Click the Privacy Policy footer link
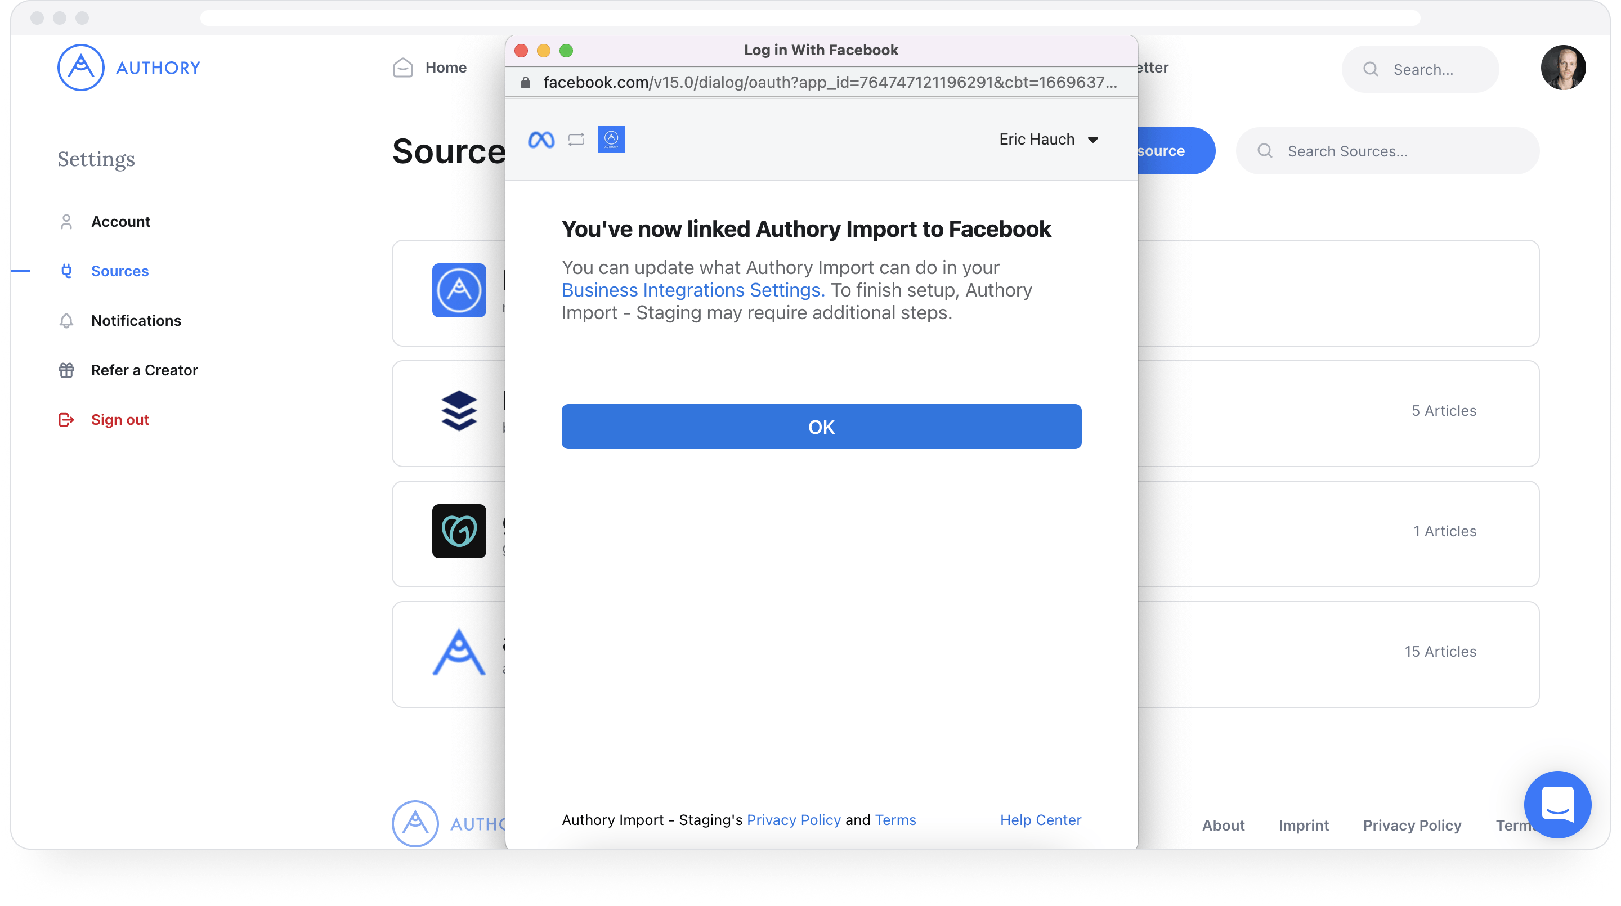1621x906 pixels. coord(1412,825)
